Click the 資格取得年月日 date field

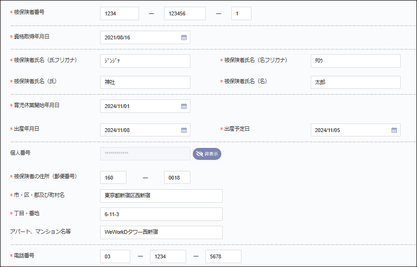(x=139, y=37)
